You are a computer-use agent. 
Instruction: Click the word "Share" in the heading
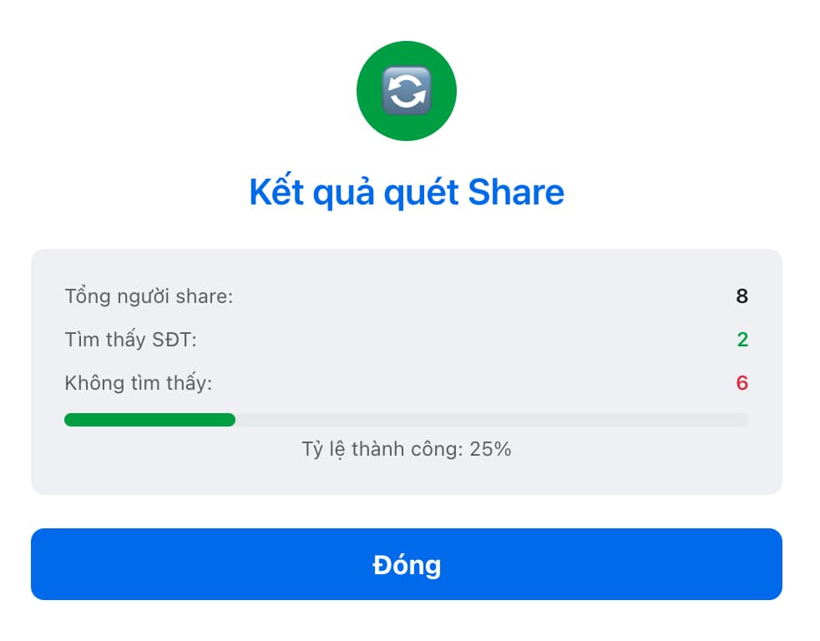point(515,193)
